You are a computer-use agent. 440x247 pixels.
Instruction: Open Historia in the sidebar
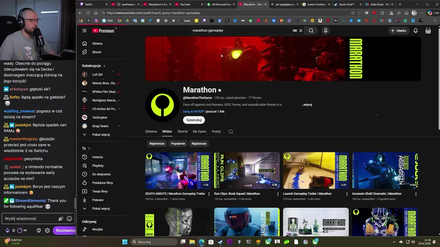(x=97, y=157)
